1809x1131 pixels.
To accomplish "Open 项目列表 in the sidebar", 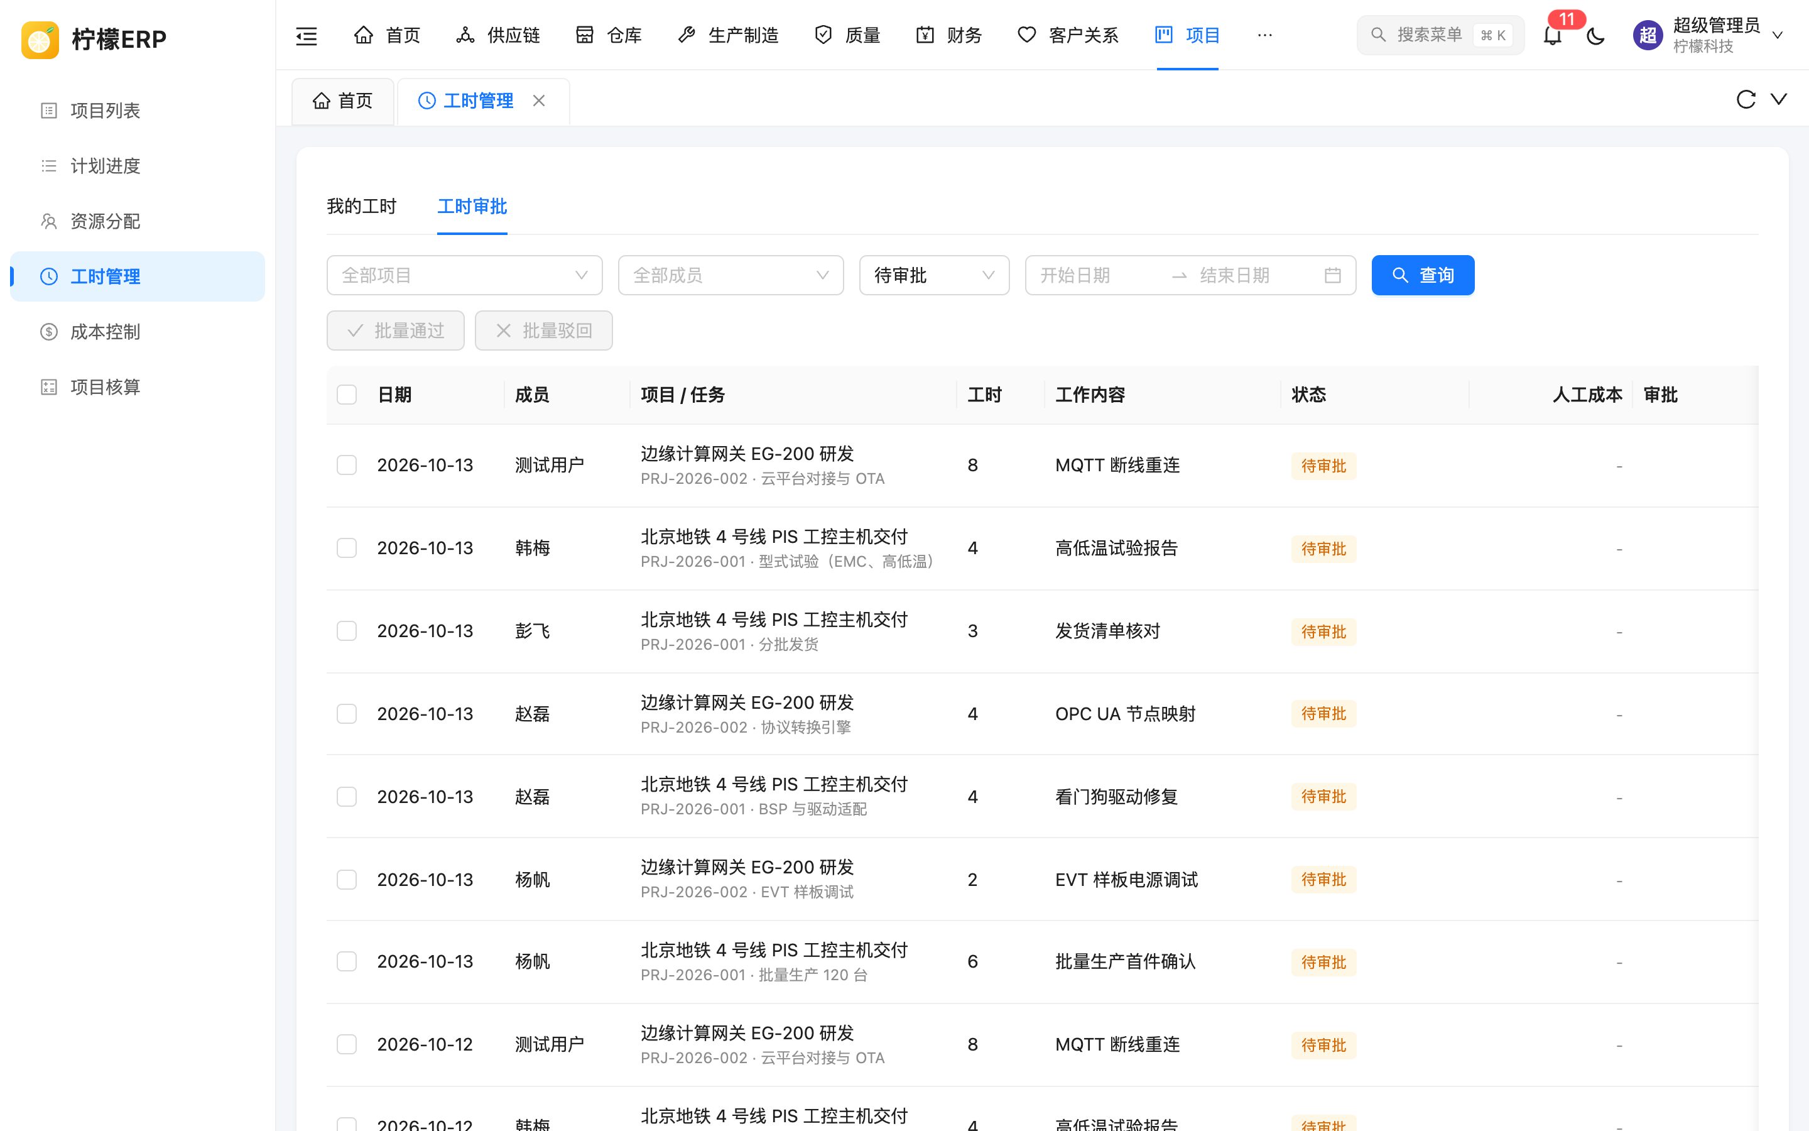I will tap(138, 111).
